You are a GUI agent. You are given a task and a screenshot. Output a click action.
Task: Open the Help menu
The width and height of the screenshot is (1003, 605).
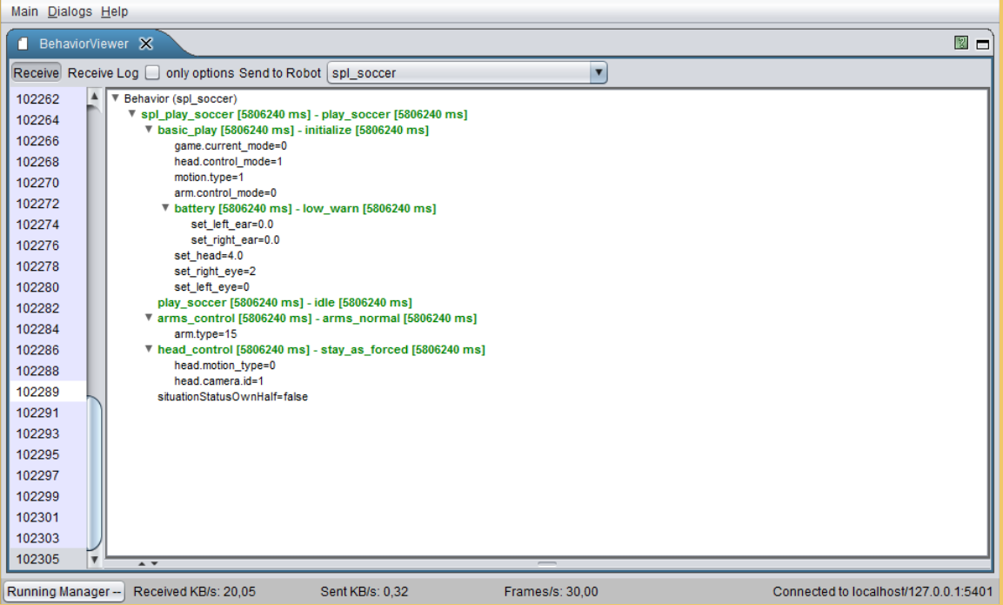coord(114,11)
